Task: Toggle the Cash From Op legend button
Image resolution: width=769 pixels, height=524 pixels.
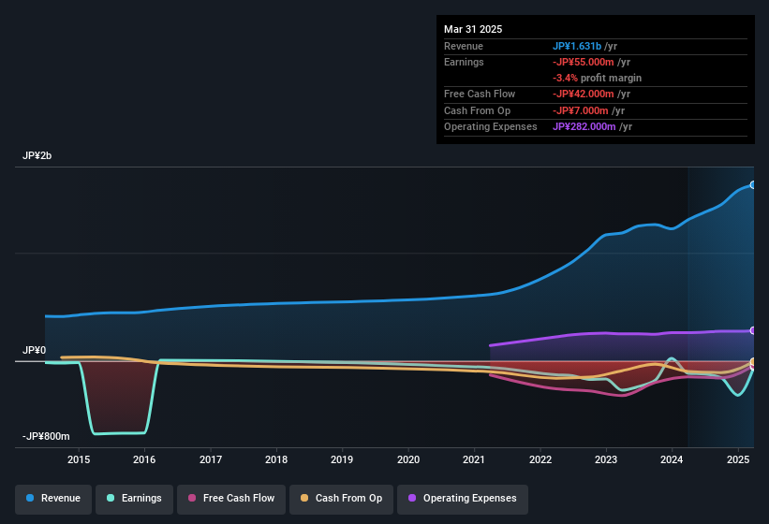Action: click(x=341, y=499)
